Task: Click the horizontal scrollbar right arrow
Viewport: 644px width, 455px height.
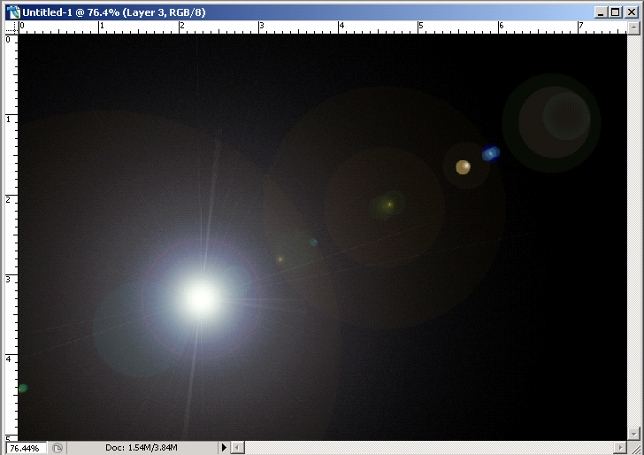Action: [x=620, y=447]
